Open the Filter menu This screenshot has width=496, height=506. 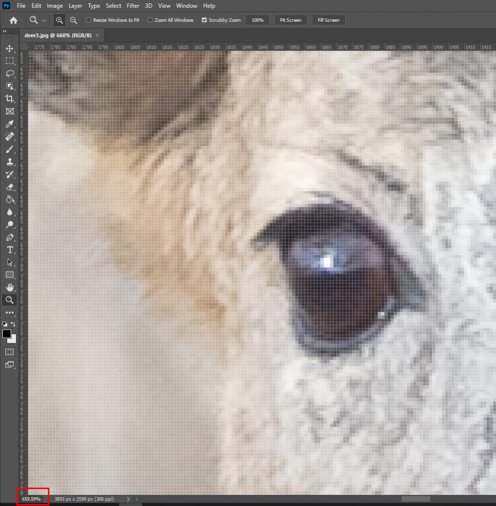pyautogui.click(x=133, y=6)
